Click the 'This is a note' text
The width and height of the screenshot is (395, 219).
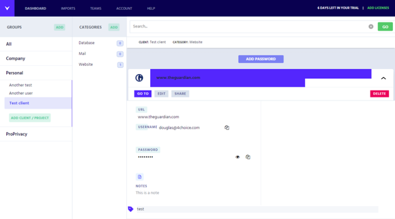tap(148, 193)
